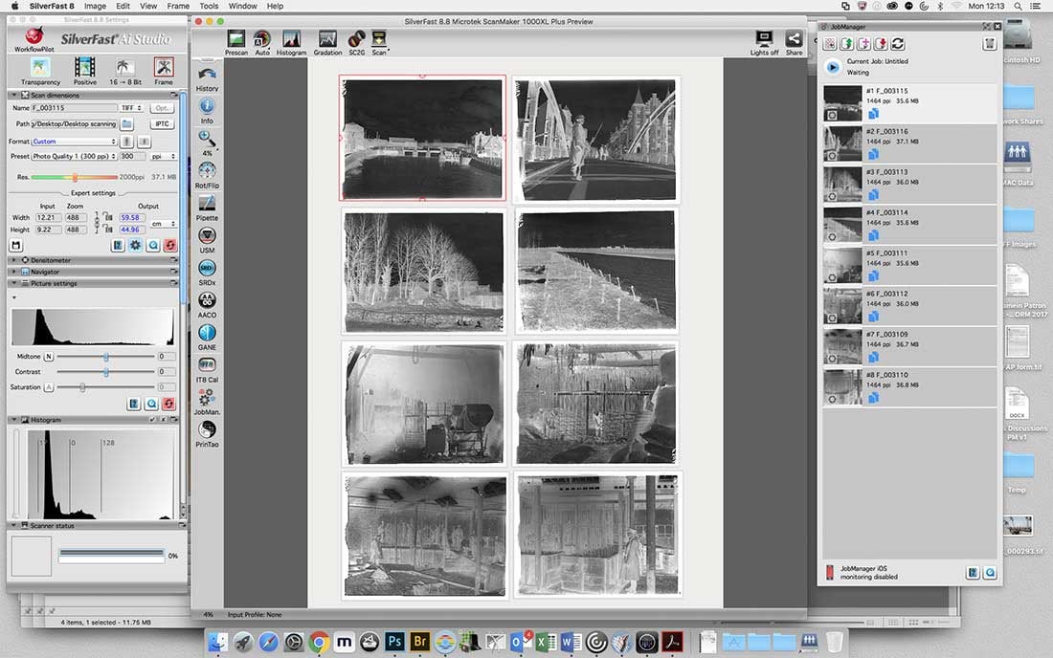Select the Pipette tool
The image size is (1053, 658).
point(207,208)
